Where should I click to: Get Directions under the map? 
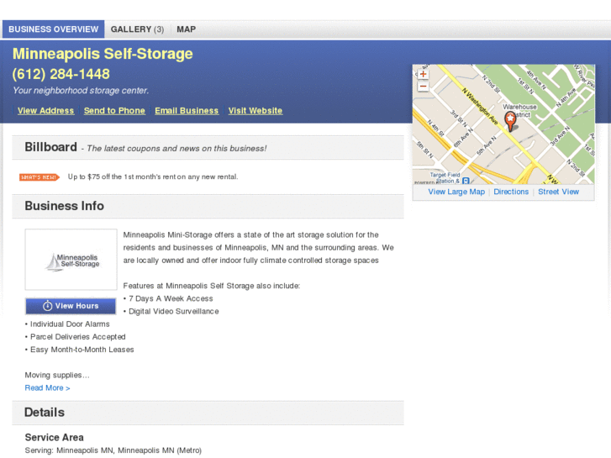(x=511, y=192)
